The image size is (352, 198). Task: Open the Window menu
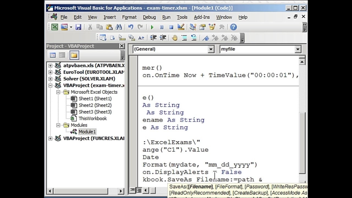(x=224, y=17)
